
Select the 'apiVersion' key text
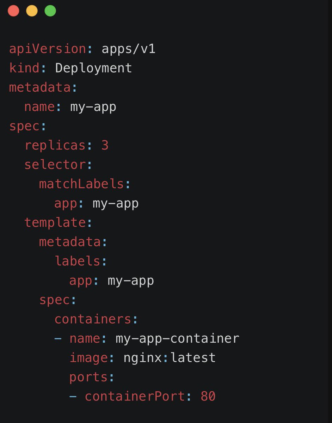tap(48, 49)
